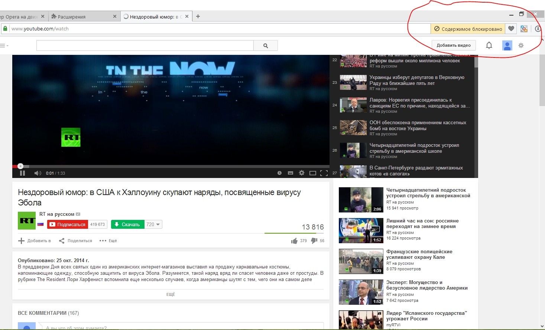The image size is (545, 330).
Task: Pause the video playback
Action: pyautogui.click(x=22, y=173)
